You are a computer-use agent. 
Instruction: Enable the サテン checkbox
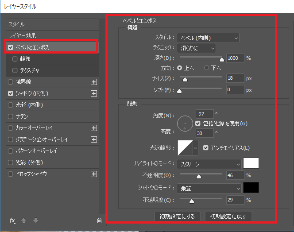tap(11, 116)
